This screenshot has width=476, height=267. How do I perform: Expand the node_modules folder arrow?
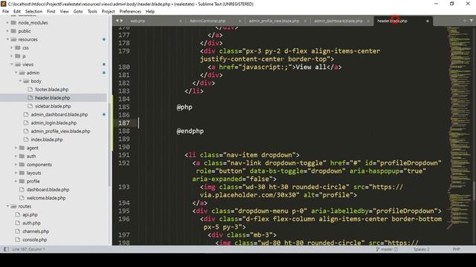click(x=7, y=23)
